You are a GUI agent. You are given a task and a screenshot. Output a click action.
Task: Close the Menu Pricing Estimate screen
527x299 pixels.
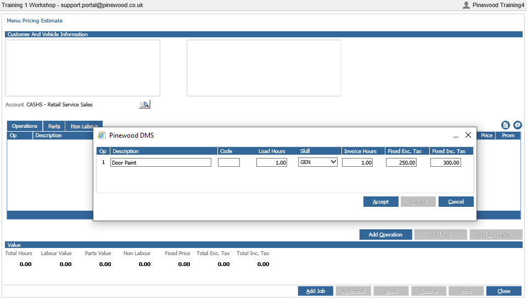(504, 291)
